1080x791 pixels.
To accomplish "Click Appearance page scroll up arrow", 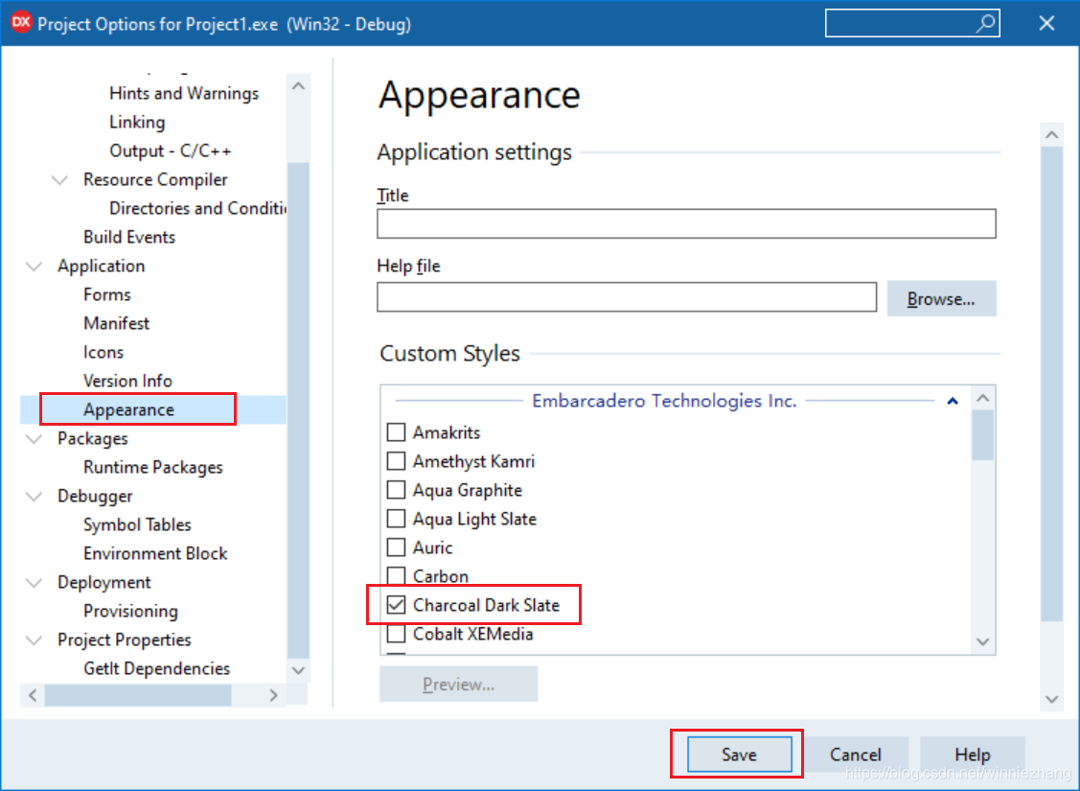I will pos(1052,135).
